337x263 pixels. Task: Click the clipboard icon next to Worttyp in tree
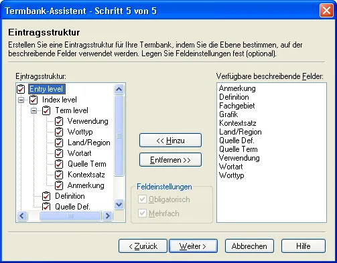[x=59, y=132]
